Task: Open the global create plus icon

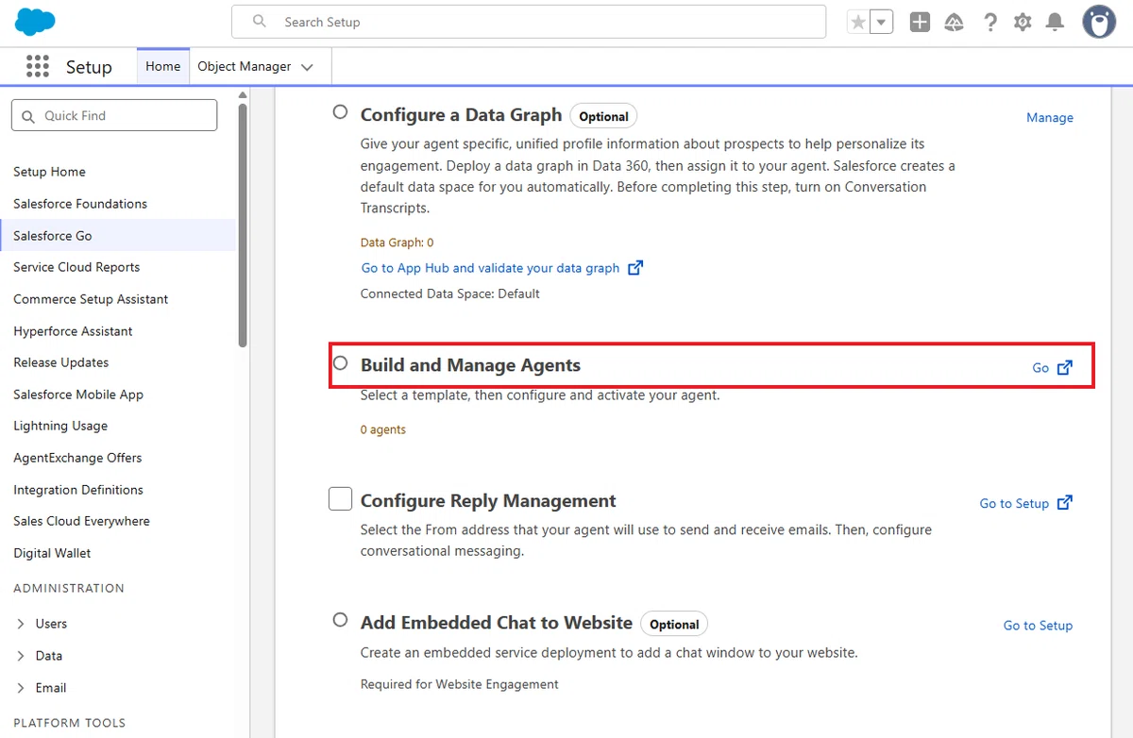Action: (920, 22)
